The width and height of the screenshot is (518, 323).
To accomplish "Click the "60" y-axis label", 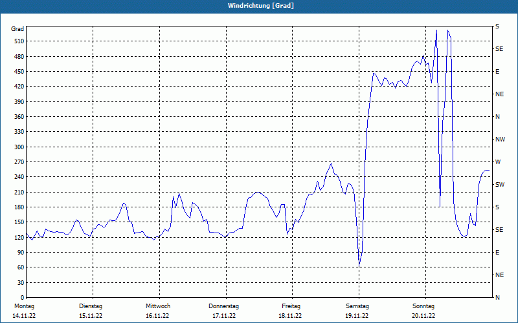I will coord(21,267).
